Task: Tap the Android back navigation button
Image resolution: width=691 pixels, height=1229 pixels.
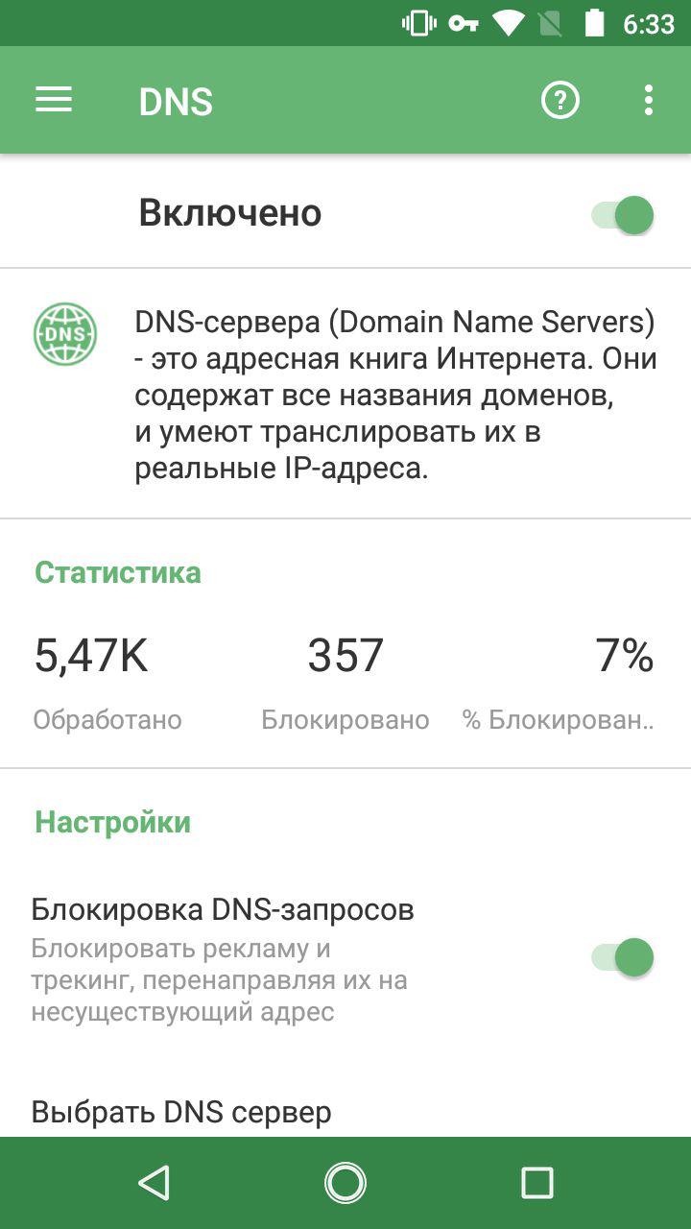Action: click(154, 1183)
